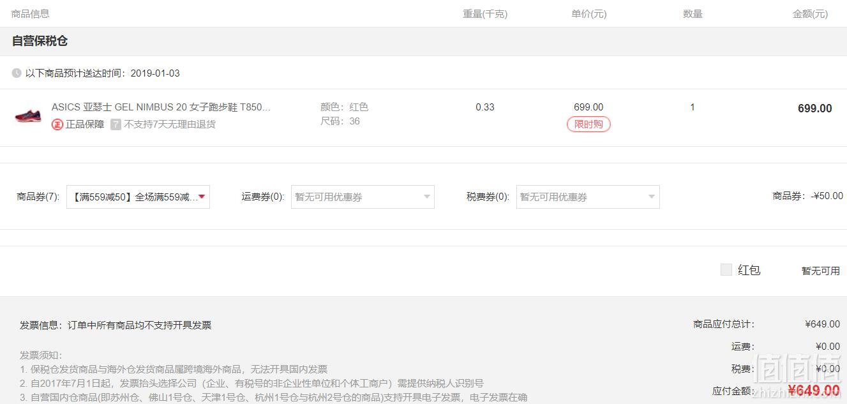Click the 7-day no-return policy icon
Viewport: 847px width, 404px height.
pyautogui.click(x=116, y=124)
